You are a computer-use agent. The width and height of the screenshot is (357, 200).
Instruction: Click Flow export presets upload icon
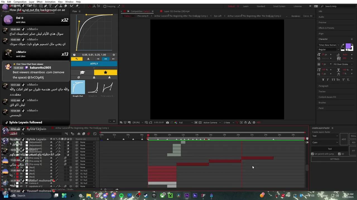point(94,77)
